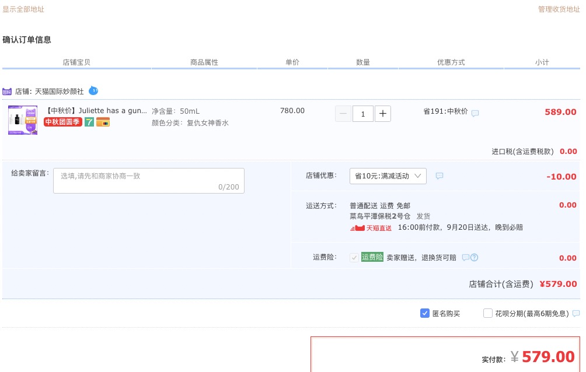Click the 小计 column header
Screen dimensions: 586x372
tap(542, 62)
